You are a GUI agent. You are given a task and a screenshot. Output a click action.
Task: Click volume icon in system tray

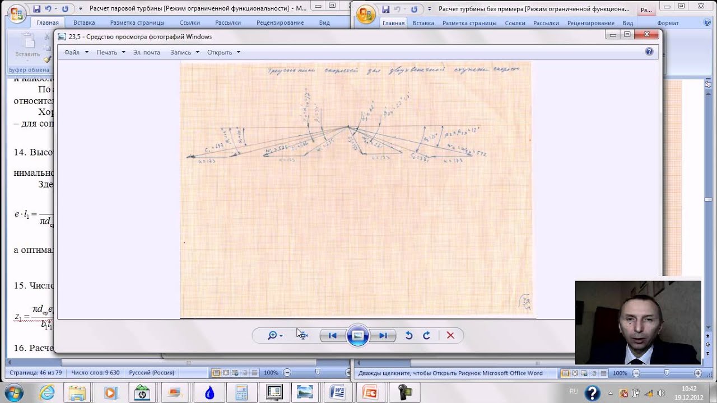pyautogui.click(x=660, y=393)
